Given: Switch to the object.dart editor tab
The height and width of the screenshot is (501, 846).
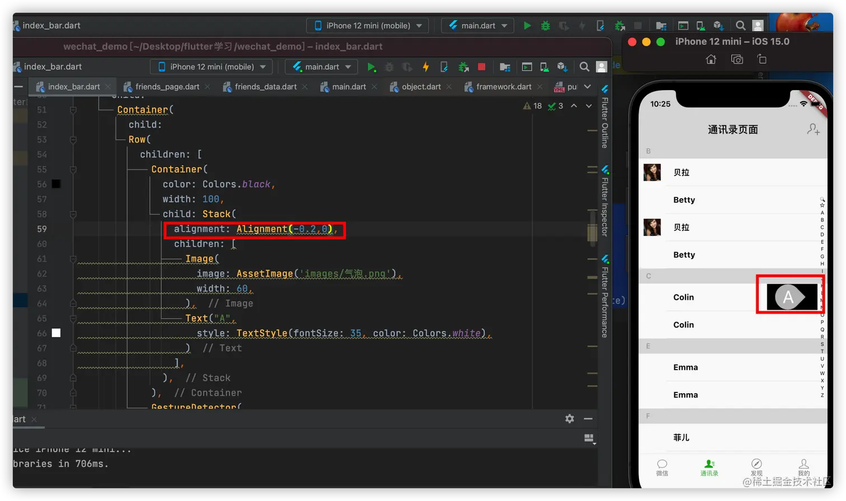Looking at the screenshot, I should point(421,87).
